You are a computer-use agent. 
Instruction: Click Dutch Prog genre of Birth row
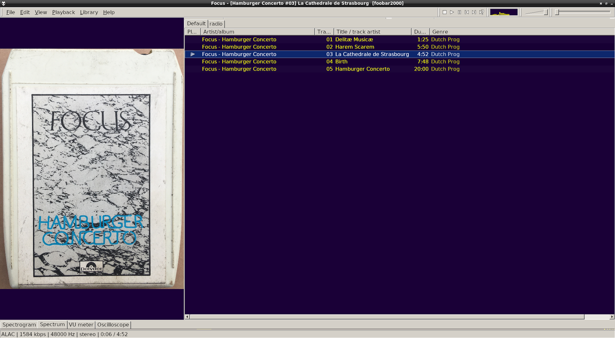point(445,61)
